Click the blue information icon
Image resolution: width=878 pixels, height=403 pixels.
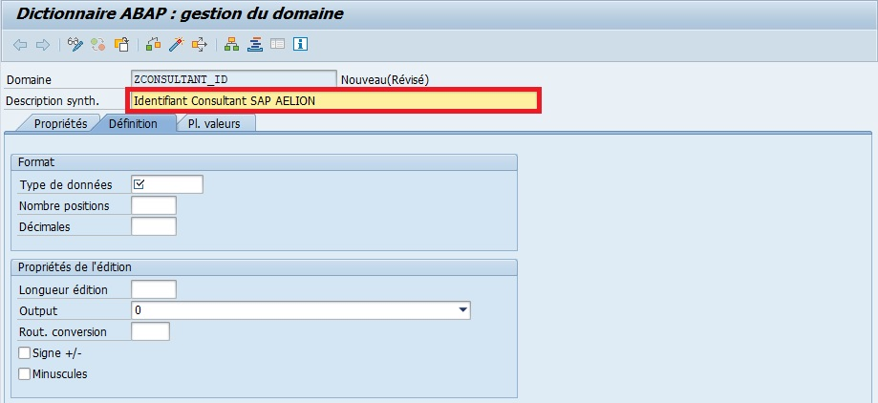pyautogui.click(x=300, y=44)
